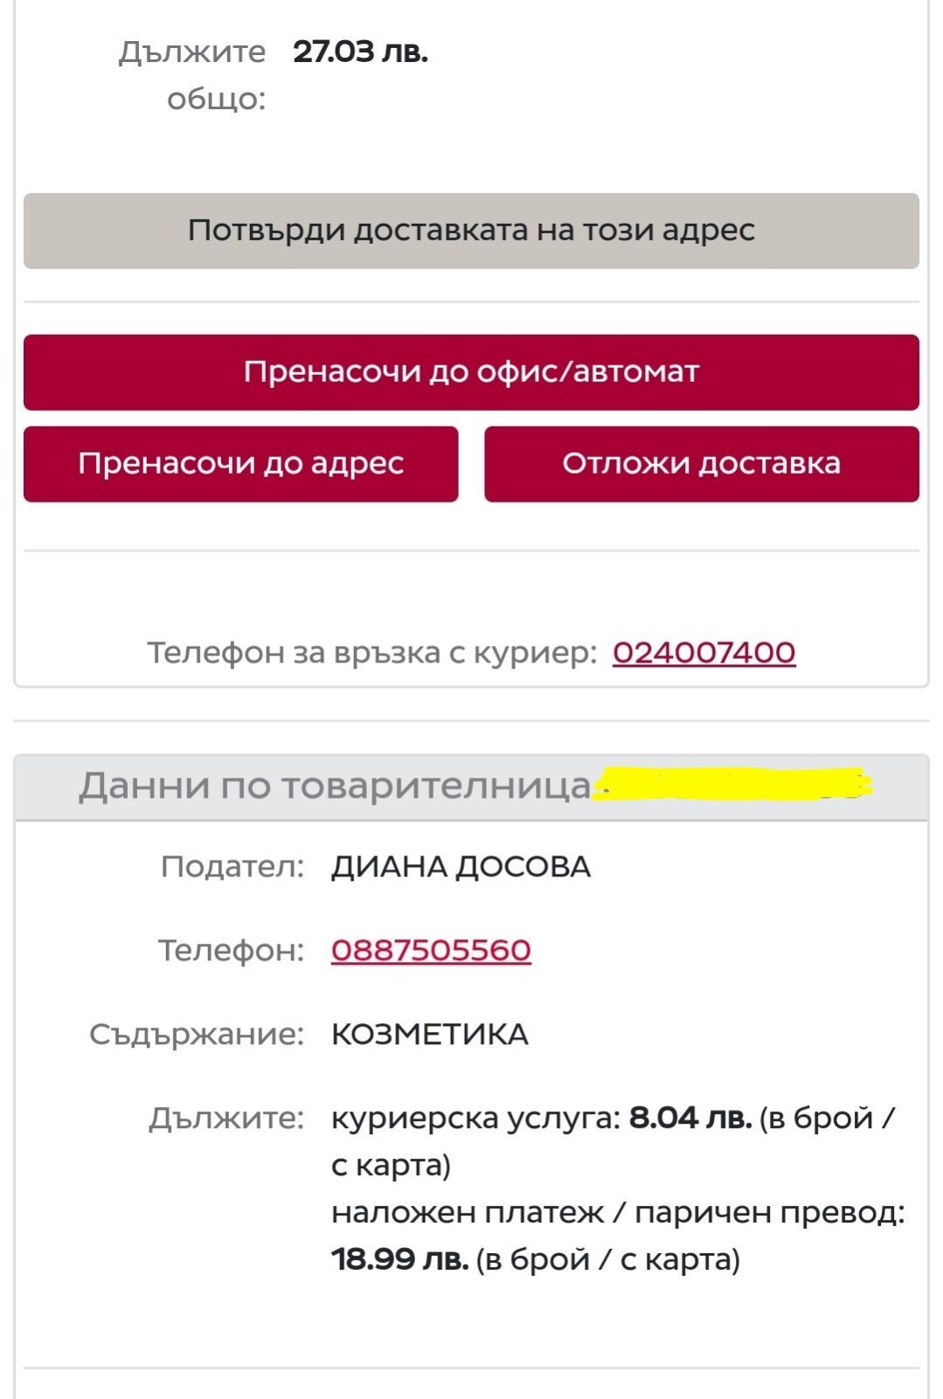
Task: Call courier phone number 024007400
Action: click(x=704, y=653)
